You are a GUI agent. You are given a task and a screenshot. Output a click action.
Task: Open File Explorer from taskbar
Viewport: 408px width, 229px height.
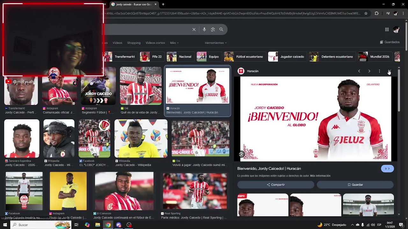pyautogui.click(x=98, y=225)
